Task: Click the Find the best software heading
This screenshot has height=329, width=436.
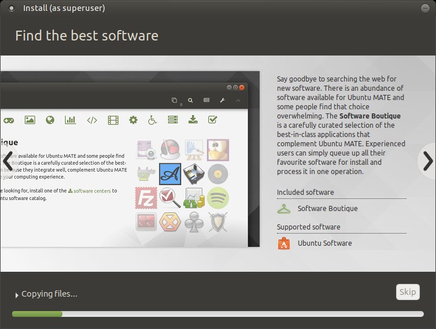Action: pyautogui.click(x=87, y=36)
